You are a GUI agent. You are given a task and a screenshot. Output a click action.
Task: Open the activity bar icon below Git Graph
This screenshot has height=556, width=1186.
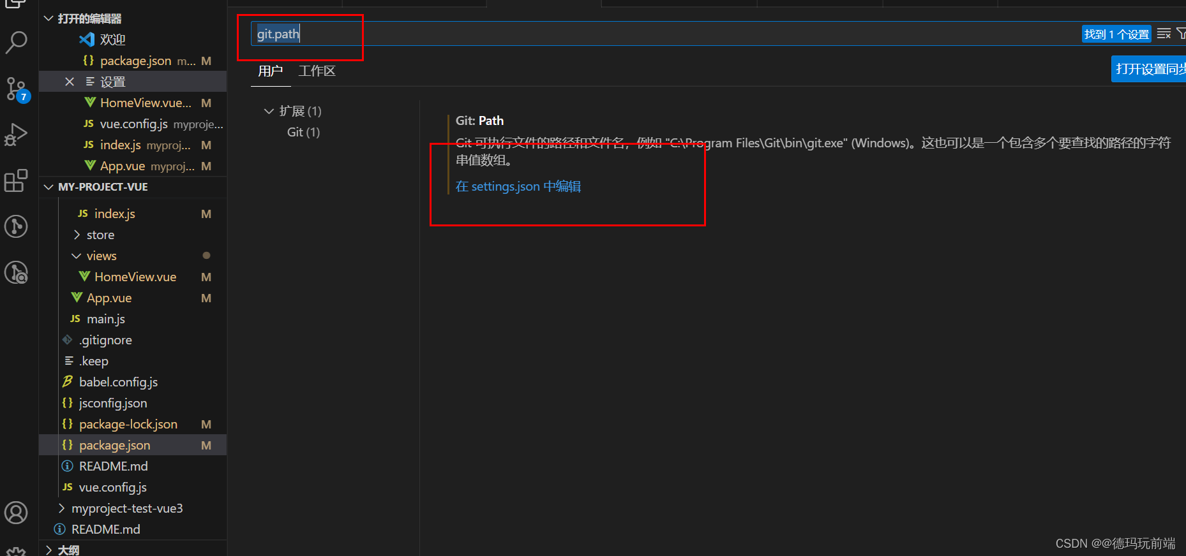click(16, 272)
